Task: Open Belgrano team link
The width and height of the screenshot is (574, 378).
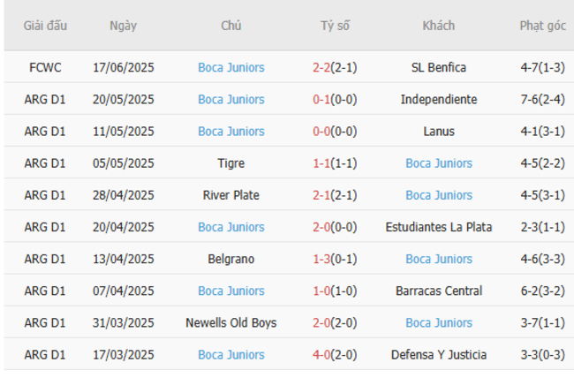Action: point(231,259)
